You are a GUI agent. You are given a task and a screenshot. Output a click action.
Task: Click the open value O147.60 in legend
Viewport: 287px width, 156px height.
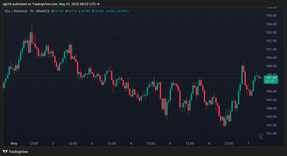[58, 11]
